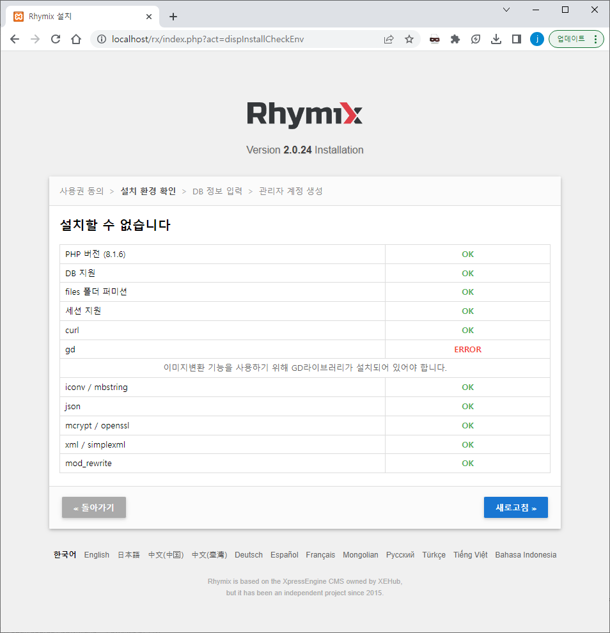
Task: Click the 돌아가기 back button
Action: pos(94,508)
